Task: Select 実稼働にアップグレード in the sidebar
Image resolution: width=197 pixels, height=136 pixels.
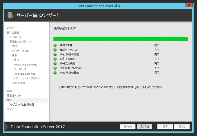Action: click(x=20, y=42)
